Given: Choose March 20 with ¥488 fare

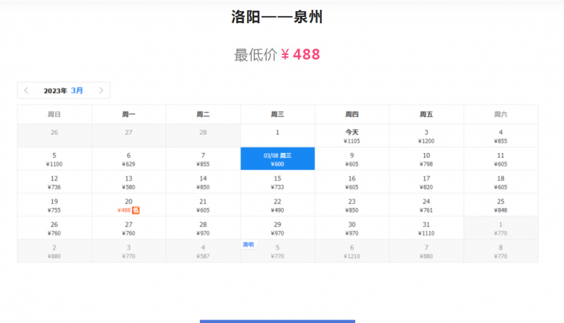Looking at the screenshot, I should 128,205.
